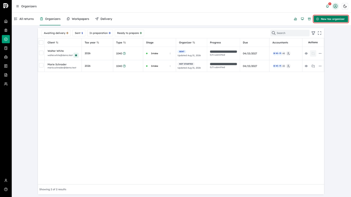This screenshot has height=197, width=351.
Task: Open the help question mark icon
Action: (6, 189)
